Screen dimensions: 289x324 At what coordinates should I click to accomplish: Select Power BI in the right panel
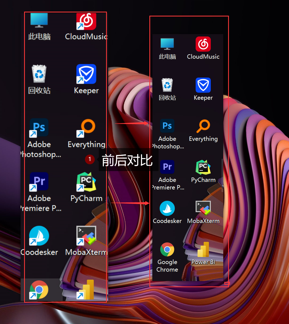[203, 250]
